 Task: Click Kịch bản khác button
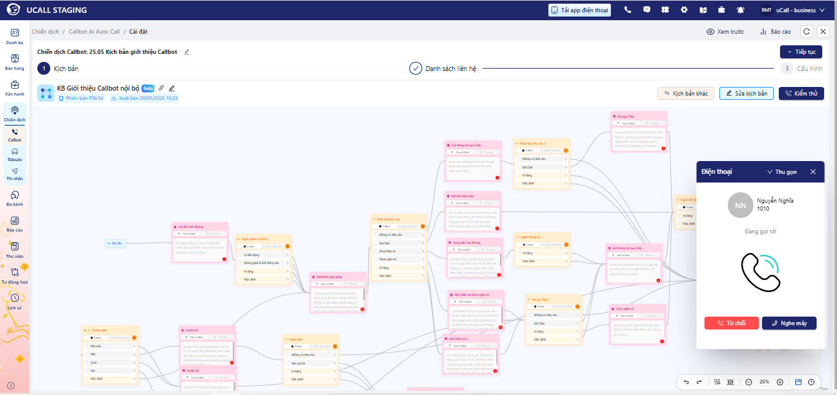click(686, 93)
